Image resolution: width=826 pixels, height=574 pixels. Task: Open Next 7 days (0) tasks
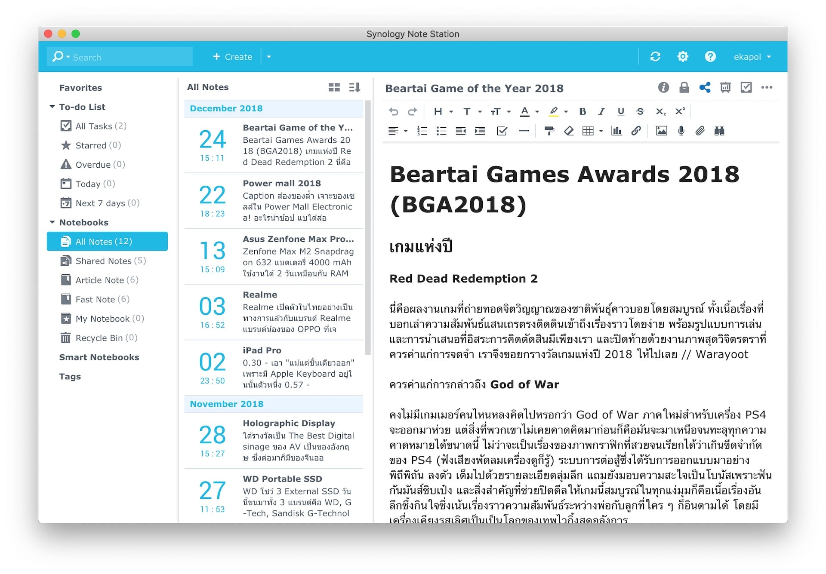pyautogui.click(x=108, y=203)
